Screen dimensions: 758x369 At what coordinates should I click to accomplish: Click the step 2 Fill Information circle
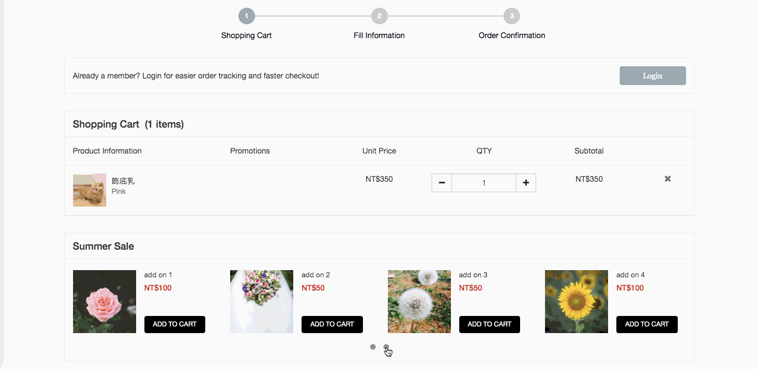[379, 15]
